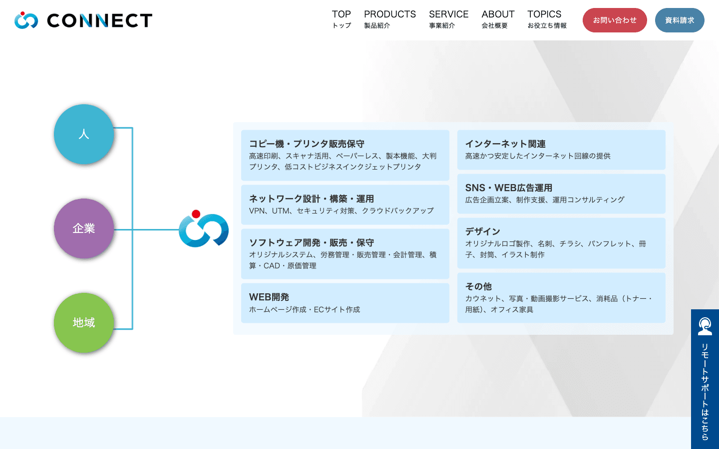This screenshot has height=449, width=719.
Task: Select the ソフトウェア開発・販売・保守 card
Action: 345,254
